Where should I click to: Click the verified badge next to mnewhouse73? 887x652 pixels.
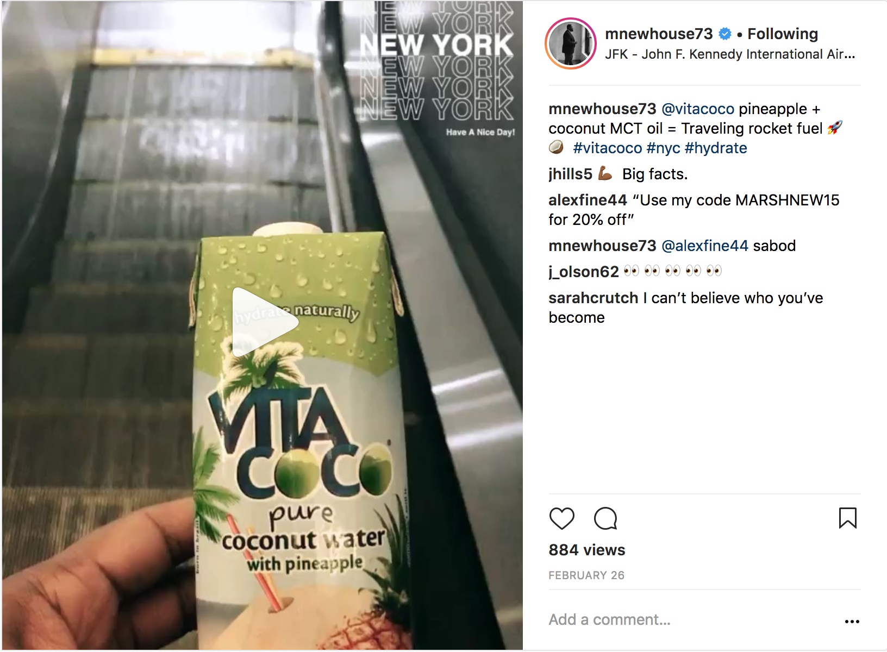[725, 34]
